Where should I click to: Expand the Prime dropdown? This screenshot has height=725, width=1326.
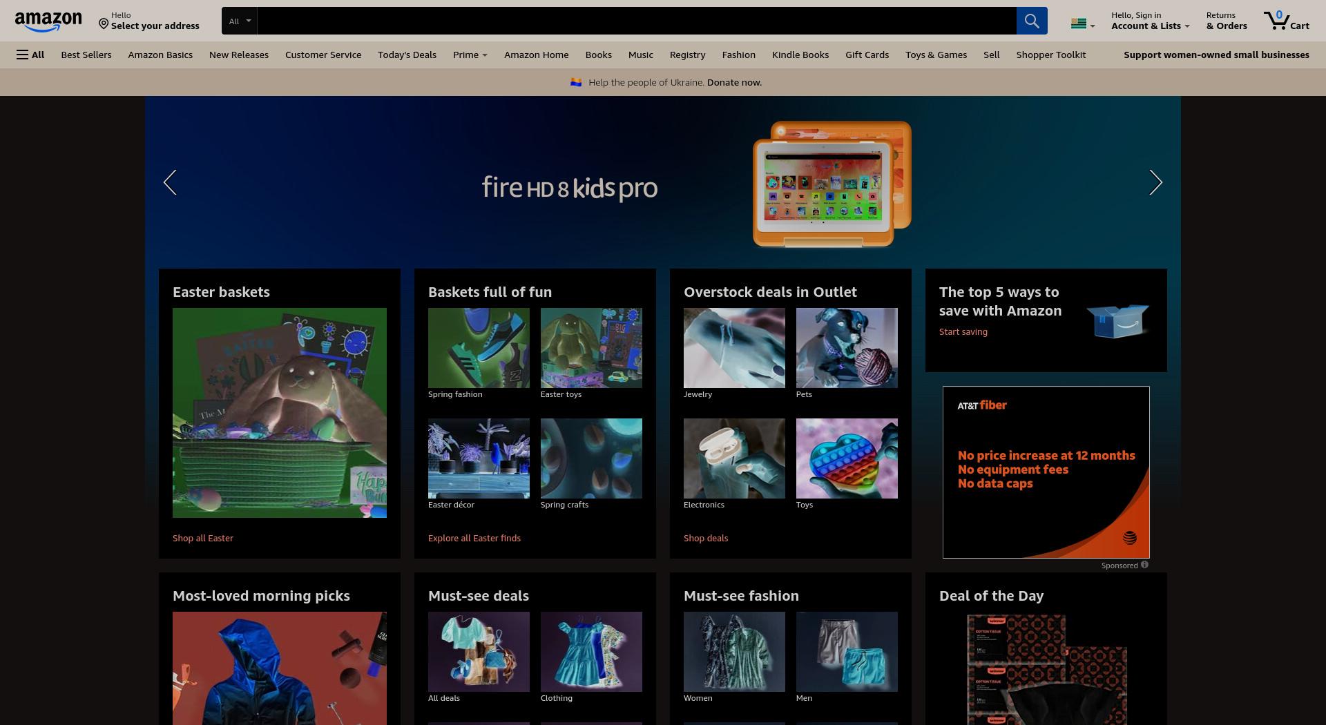pyautogui.click(x=470, y=55)
